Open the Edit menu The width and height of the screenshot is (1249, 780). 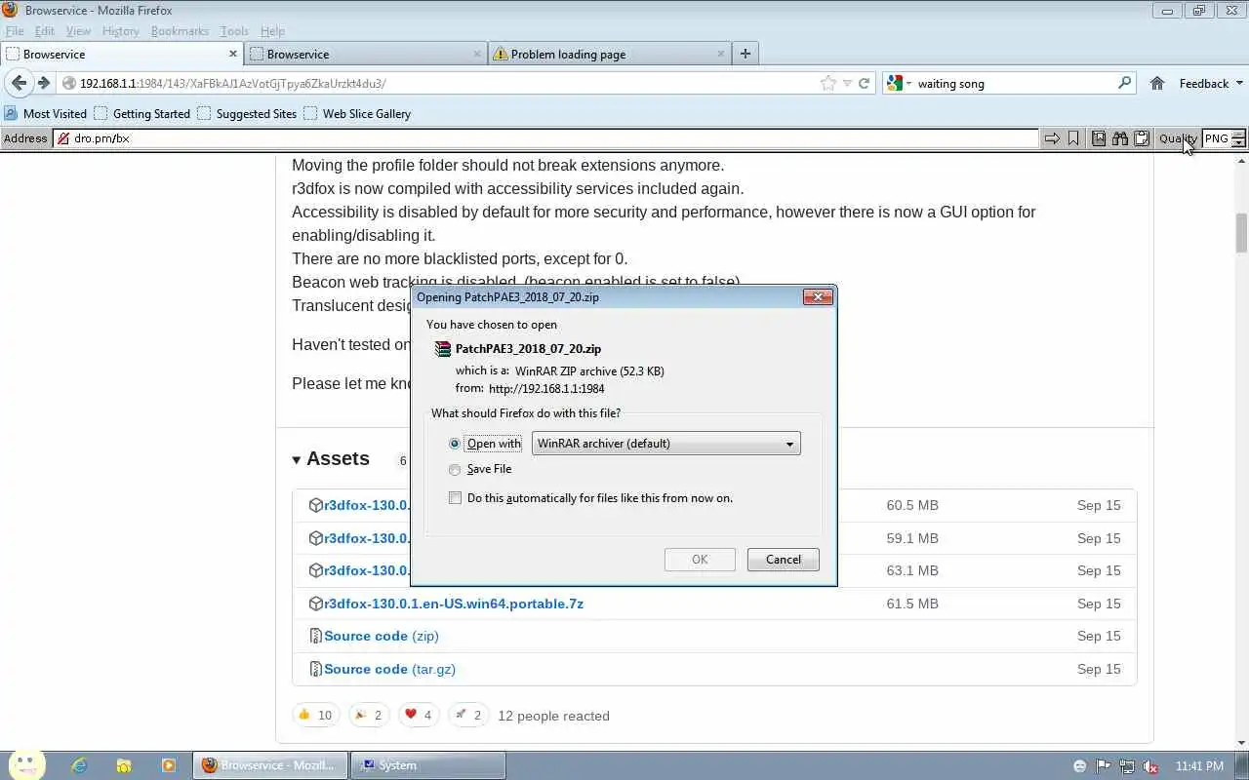[x=45, y=31]
